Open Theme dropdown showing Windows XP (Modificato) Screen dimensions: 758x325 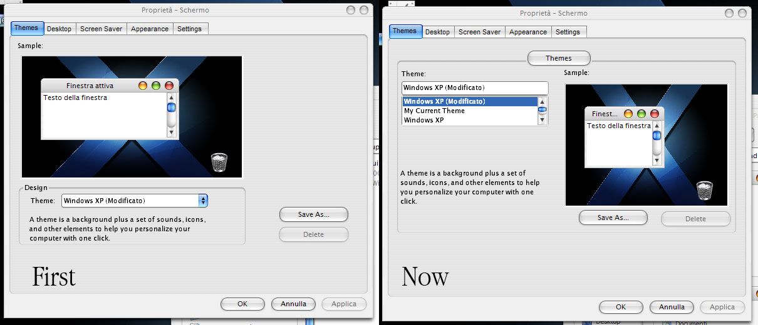(135, 201)
